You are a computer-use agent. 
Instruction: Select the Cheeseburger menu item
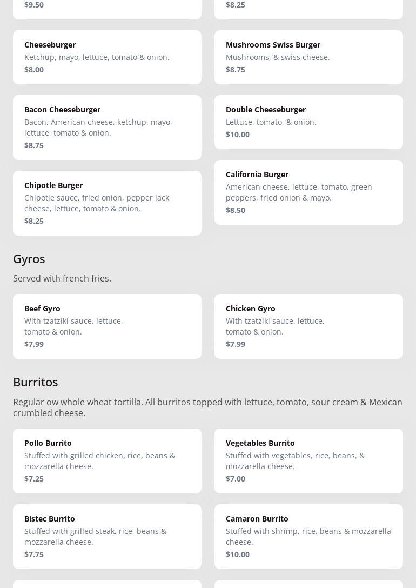pos(107,57)
